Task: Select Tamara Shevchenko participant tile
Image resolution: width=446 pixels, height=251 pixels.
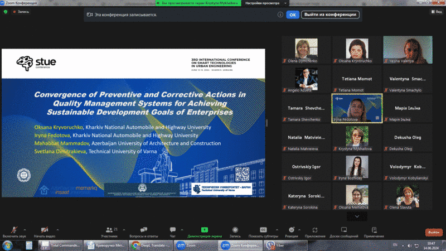Action: pyautogui.click(x=306, y=108)
